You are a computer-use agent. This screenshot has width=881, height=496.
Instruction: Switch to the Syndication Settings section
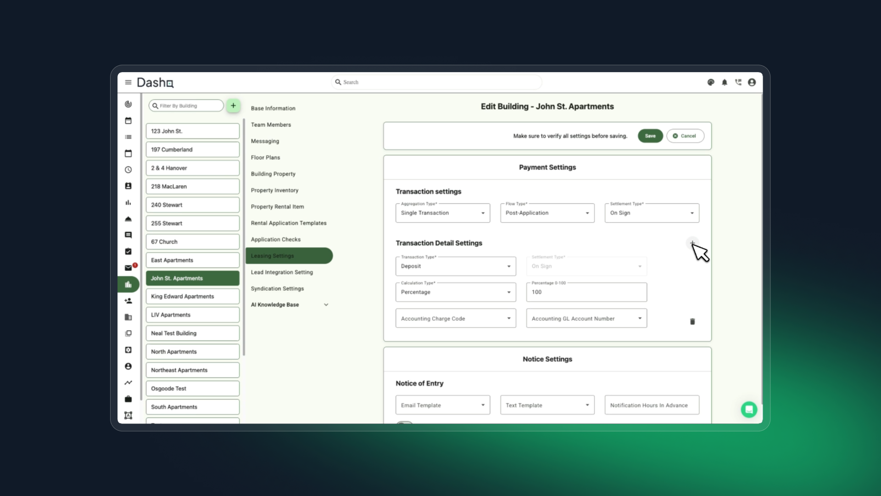coord(277,288)
